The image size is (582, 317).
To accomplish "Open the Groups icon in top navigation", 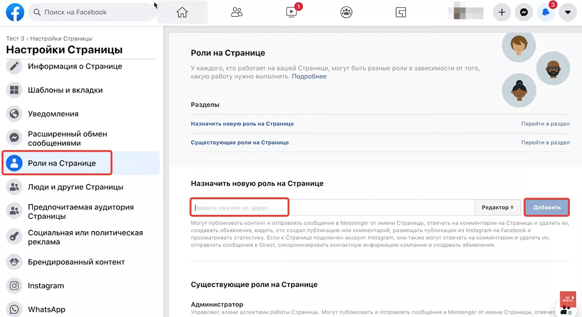I will [x=346, y=12].
